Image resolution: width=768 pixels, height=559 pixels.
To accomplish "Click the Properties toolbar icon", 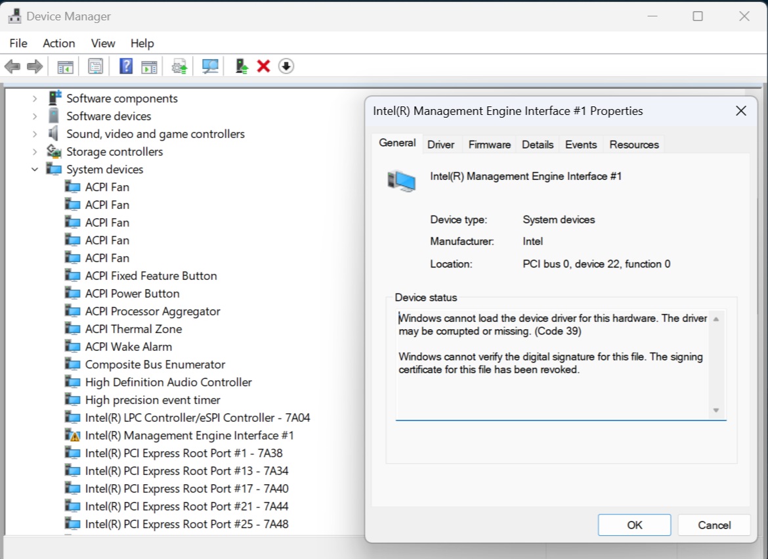I will coord(96,66).
